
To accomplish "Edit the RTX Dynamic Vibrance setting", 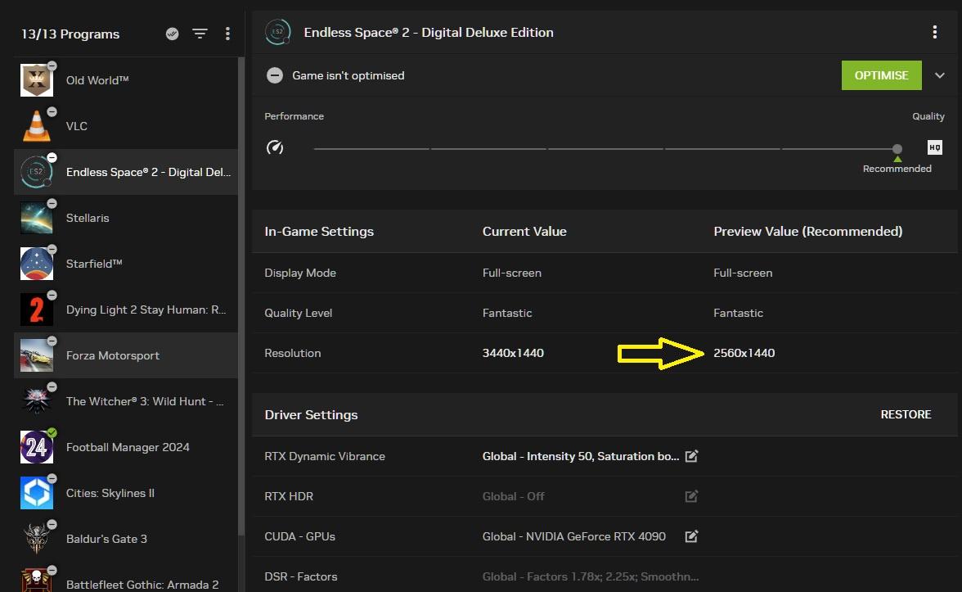I will [x=691, y=456].
